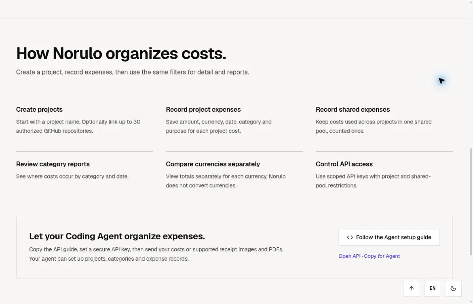
Task: Click the authorized GitHub repositories description text
Action: pyautogui.click(x=78, y=126)
